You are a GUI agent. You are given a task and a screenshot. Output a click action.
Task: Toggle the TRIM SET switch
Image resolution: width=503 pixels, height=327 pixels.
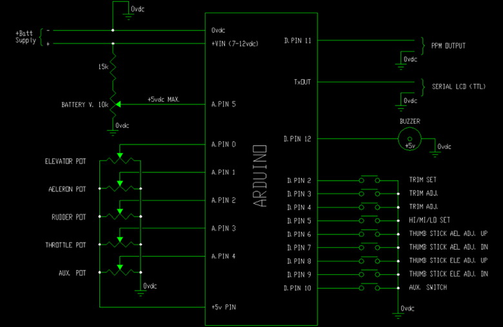point(370,179)
